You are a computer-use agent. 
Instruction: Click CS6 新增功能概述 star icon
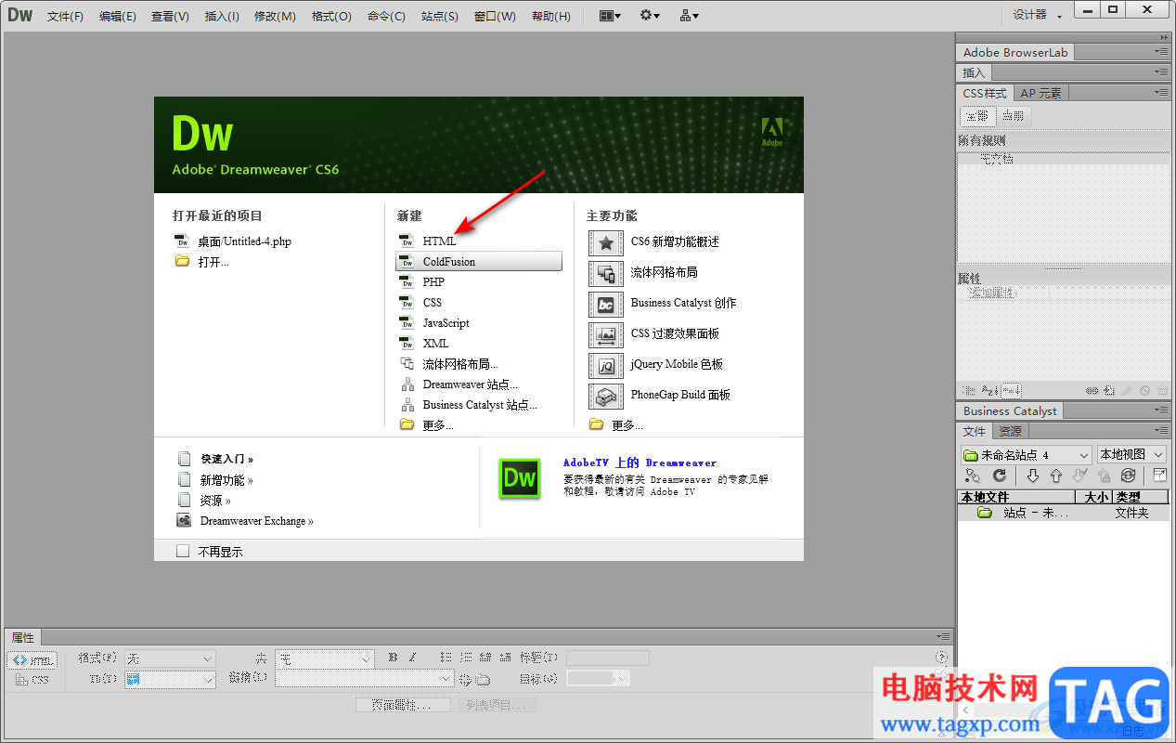point(606,242)
